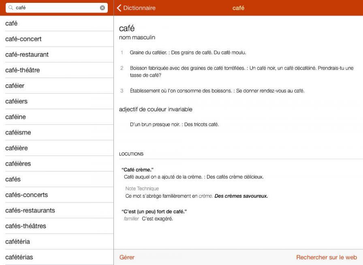Tap Gérer at the bottom
Viewport: 363px width, 265px height.
(127, 257)
